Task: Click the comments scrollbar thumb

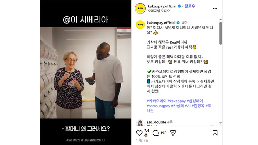Action: coord(221,33)
